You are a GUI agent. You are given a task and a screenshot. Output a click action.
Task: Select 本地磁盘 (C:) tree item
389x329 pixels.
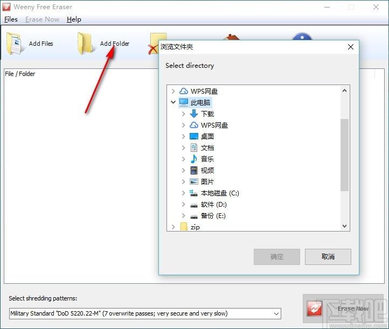pyautogui.click(x=220, y=193)
